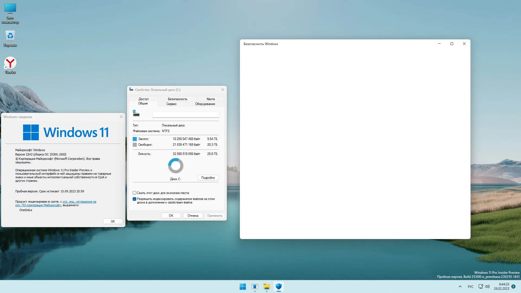Switch to the Оборудование tab
Viewport: 521px width, 293px height.
205,104
